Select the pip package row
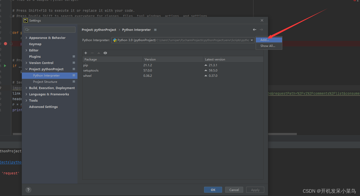Viewport: 360px width, 196px height. pos(173,65)
